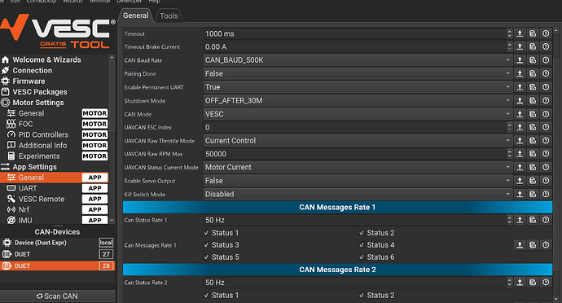Toggle Status 2 under CAN Messages Rate 2
This screenshot has height=303, width=562.
click(376, 295)
